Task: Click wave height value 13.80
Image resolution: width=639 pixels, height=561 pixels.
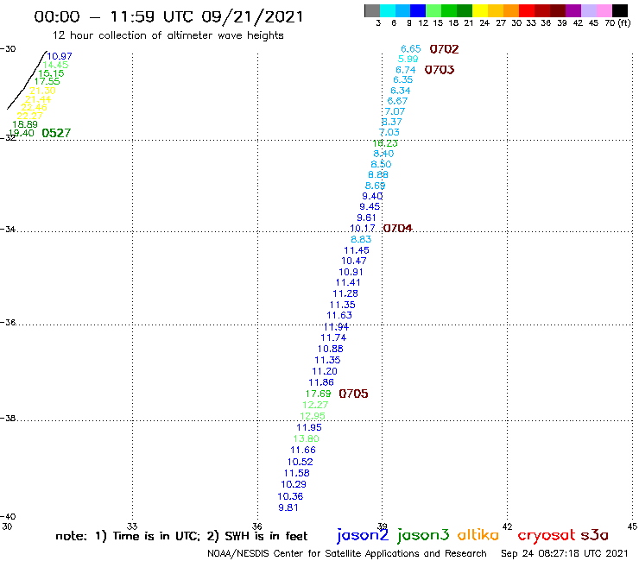Action: click(306, 438)
